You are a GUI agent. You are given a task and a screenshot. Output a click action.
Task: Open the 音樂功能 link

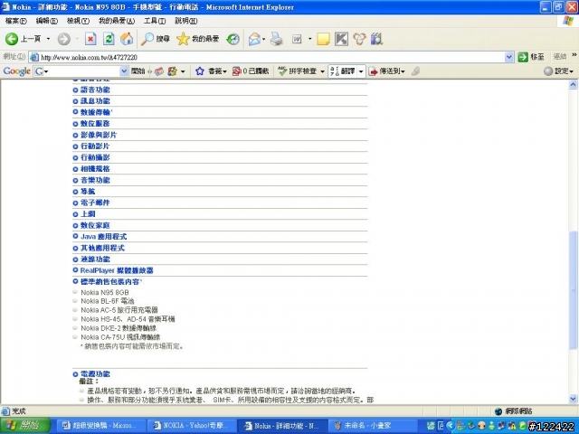click(95, 181)
